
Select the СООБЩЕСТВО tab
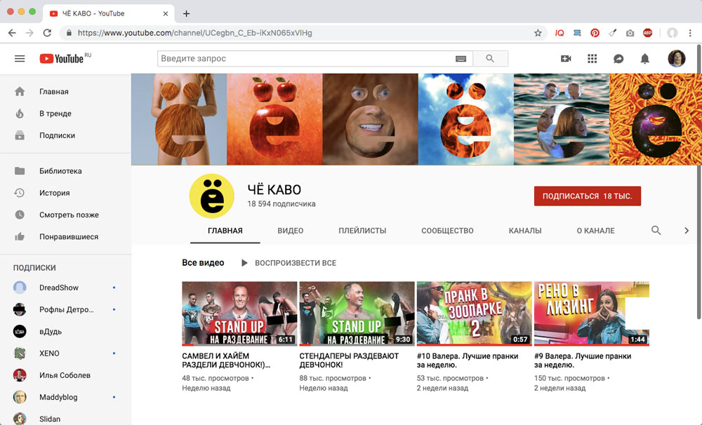pos(447,231)
